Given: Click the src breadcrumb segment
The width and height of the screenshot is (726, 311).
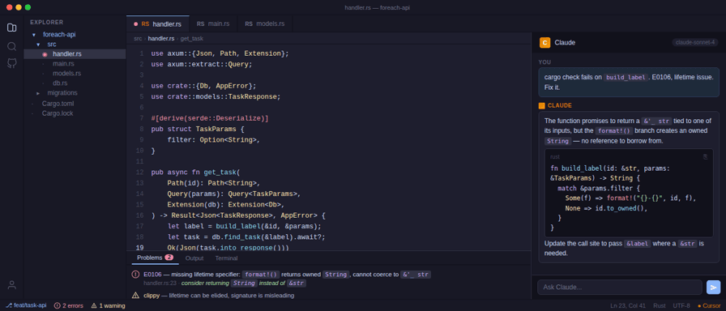Looking at the screenshot, I should point(138,39).
